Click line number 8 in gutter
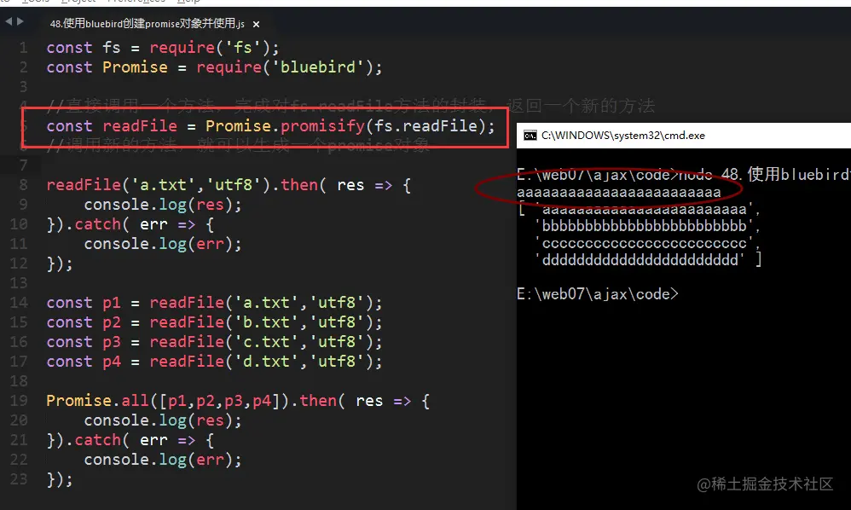This screenshot has width=851, height=510. (x=23, y=185)
